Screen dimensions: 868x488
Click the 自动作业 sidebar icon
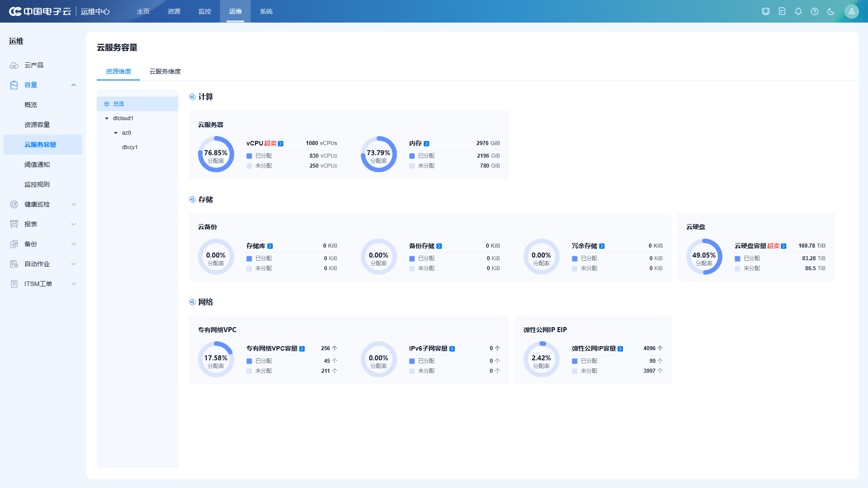point(14,264)
